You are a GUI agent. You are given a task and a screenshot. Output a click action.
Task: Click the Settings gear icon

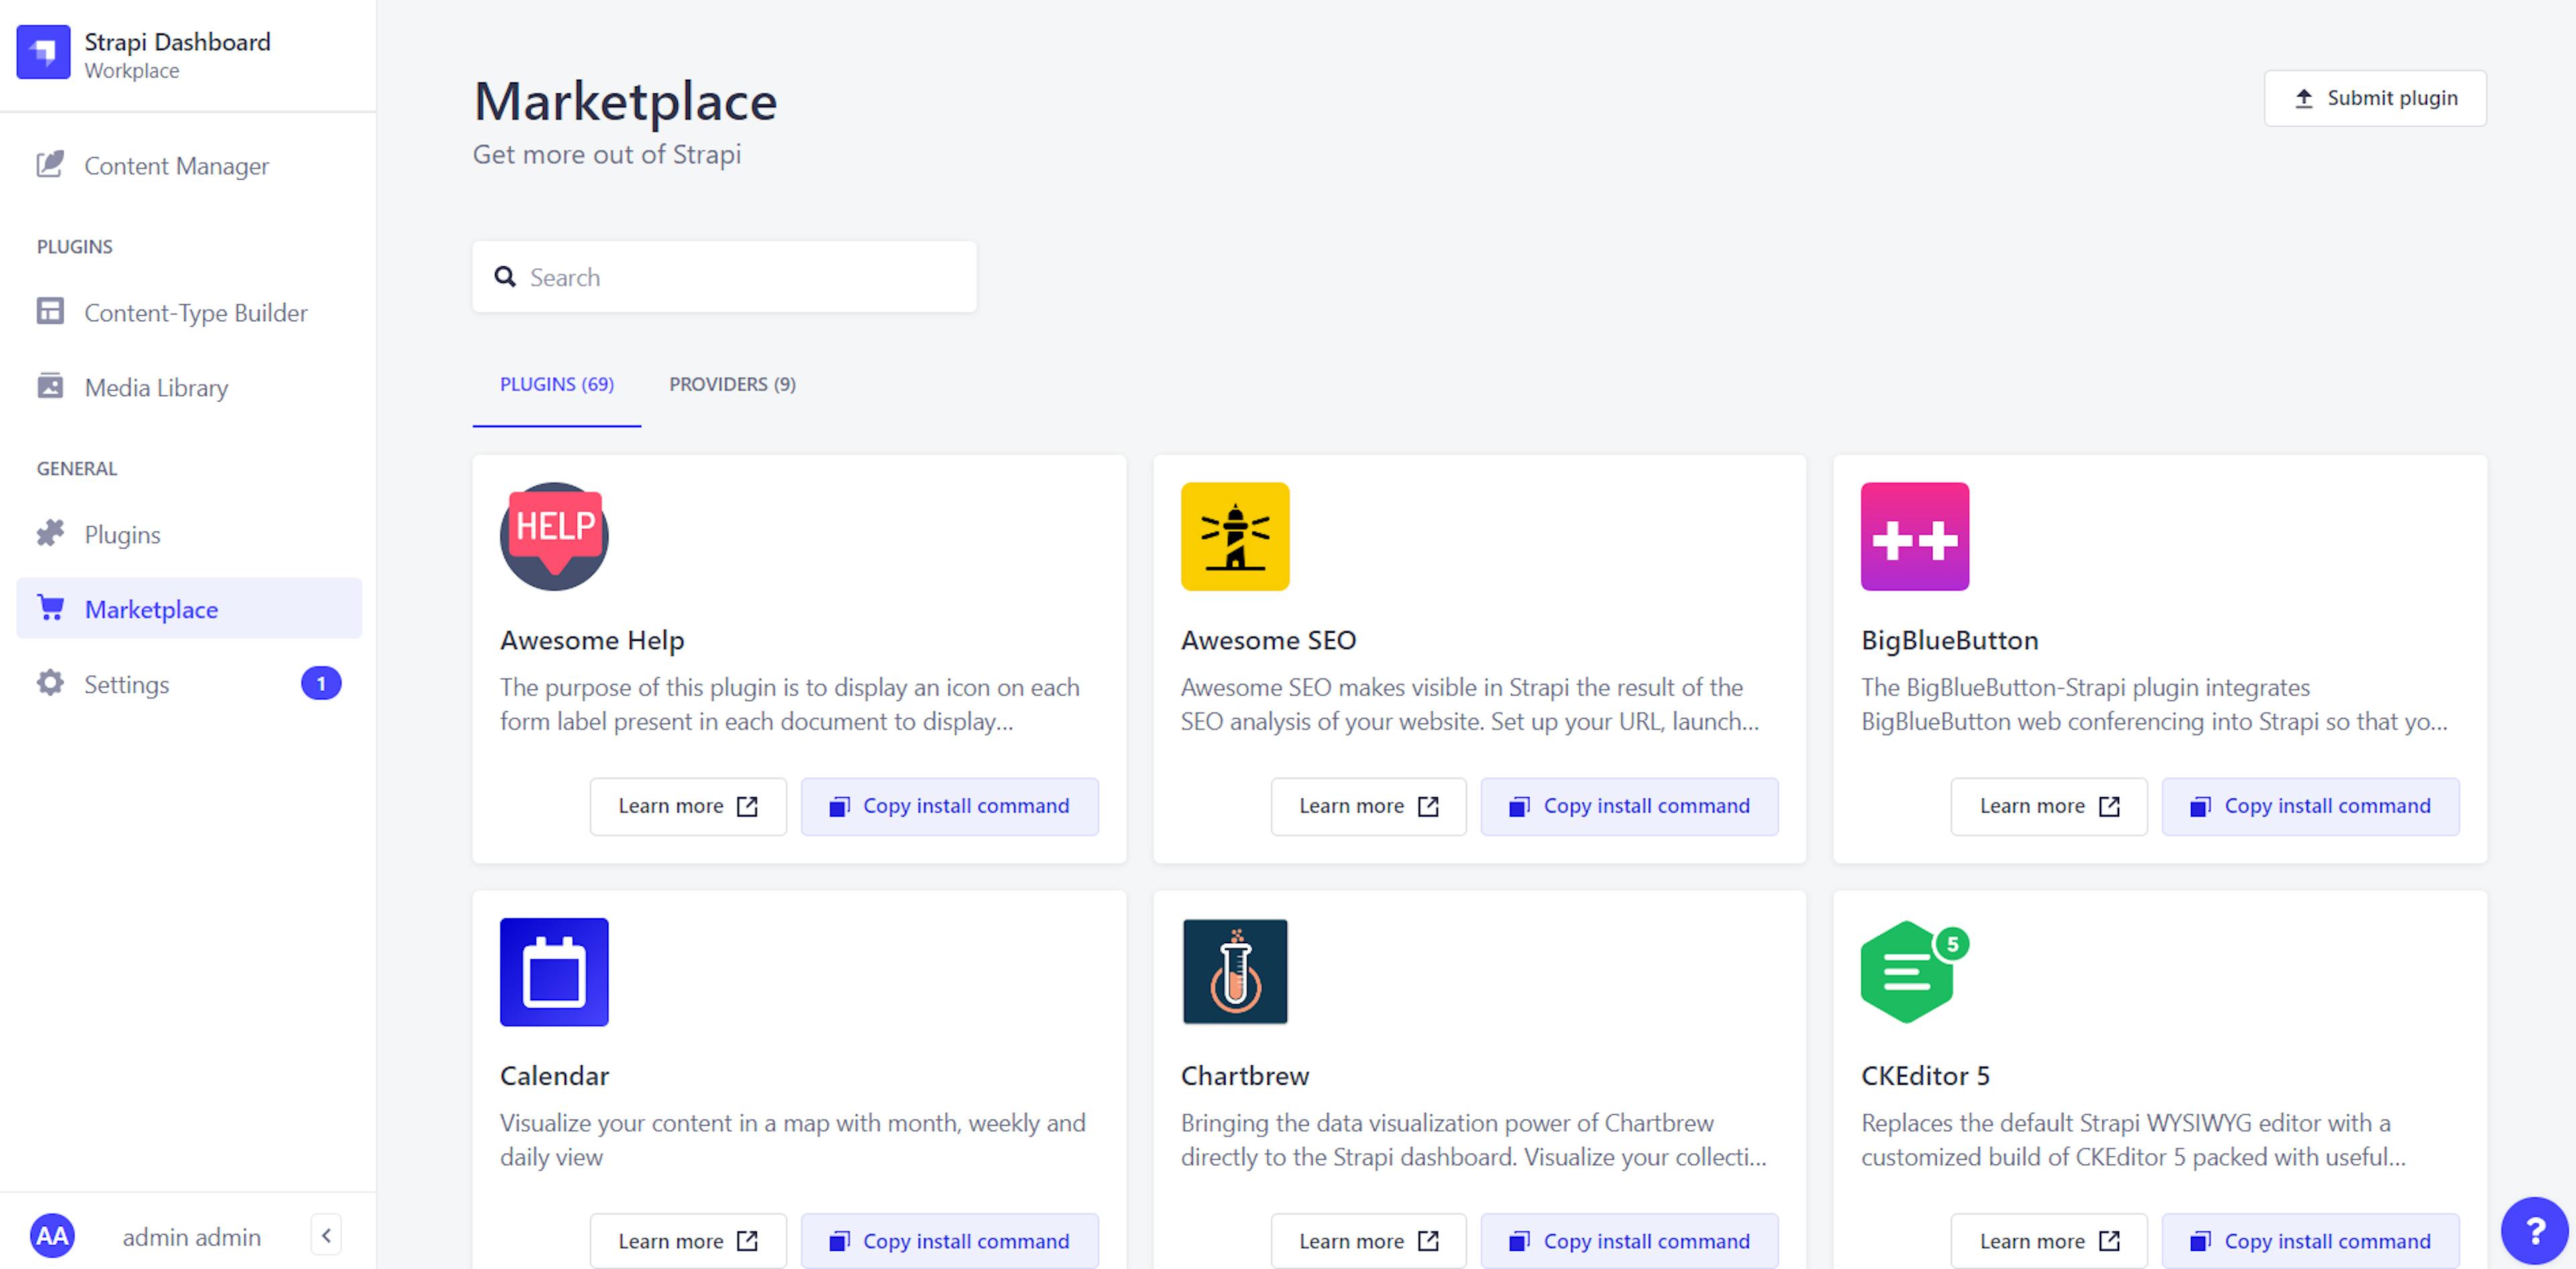click(50, 684)
